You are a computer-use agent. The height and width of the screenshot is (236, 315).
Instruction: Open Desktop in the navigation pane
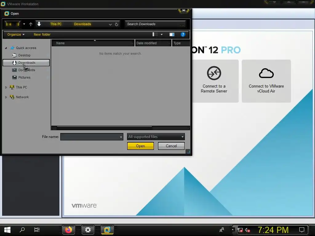tap(24, 55)
